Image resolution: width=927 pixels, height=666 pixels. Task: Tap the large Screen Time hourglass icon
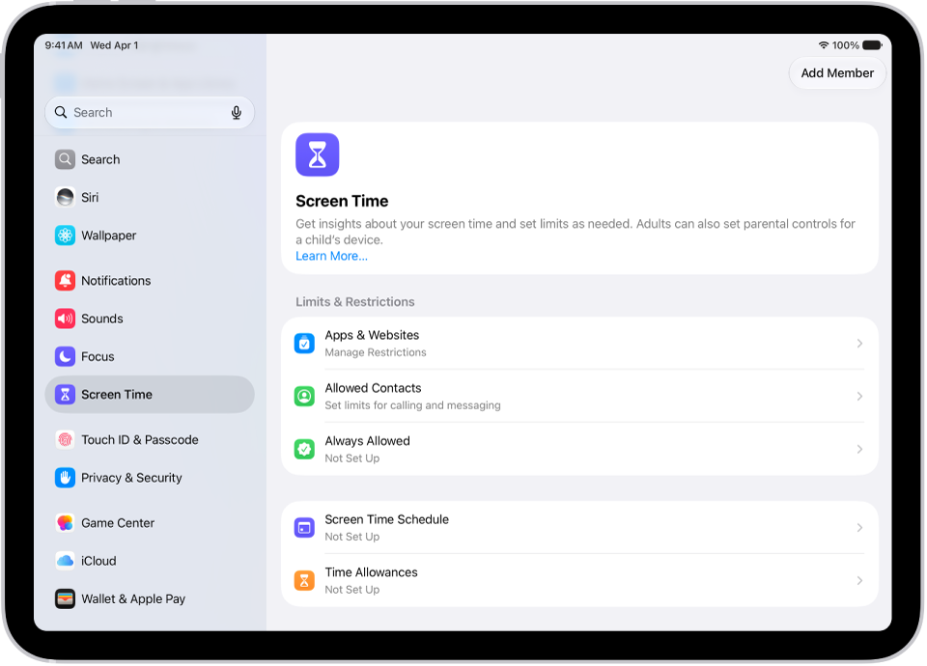pyautogui.click(x=318, y=154)
